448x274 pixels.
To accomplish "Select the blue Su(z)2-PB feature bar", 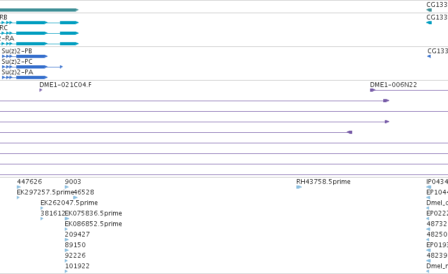I will (x=25, y=56).
